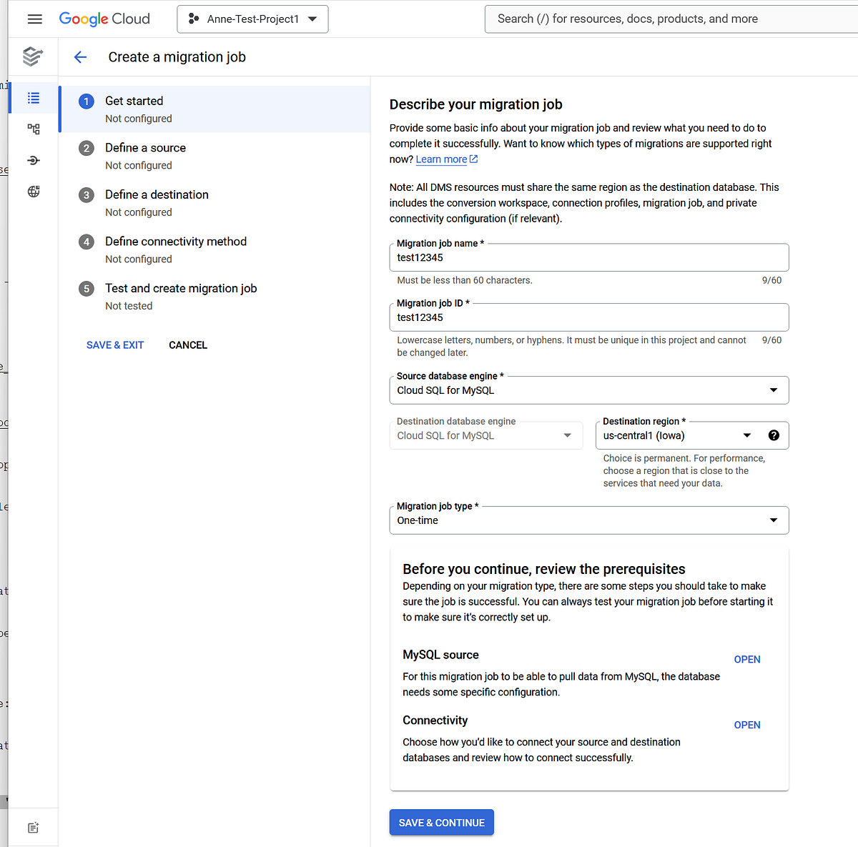Click the Database Migration Service product logo
Screen dimensions: 858x847
32,56
